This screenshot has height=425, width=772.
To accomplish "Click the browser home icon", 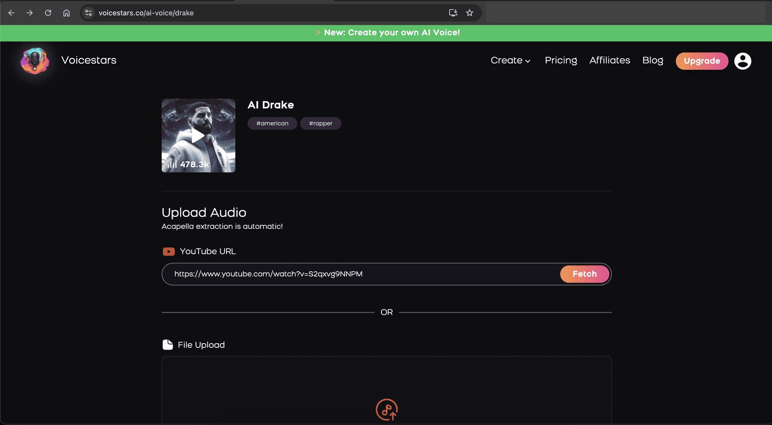I will (67, 12).
